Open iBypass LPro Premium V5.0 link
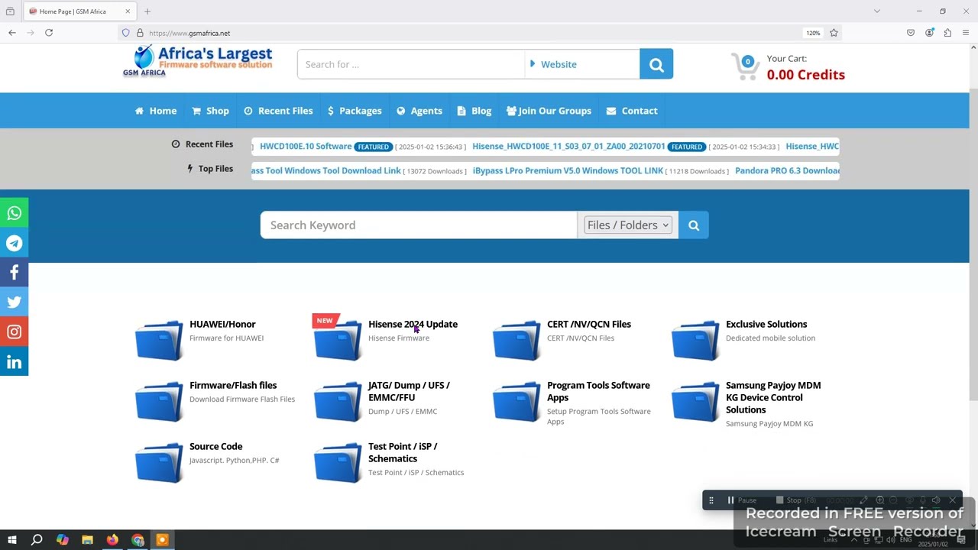978x550 pixels. 568,170
